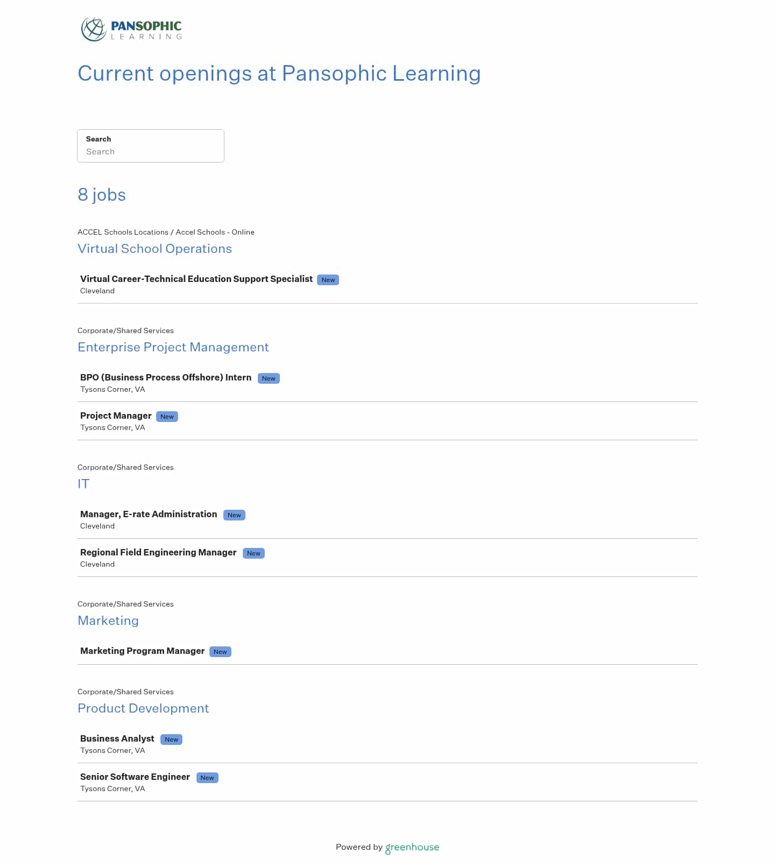Open the Business Analyst job posting
This screenshot has width=775, height=866.
coord(117,739)
